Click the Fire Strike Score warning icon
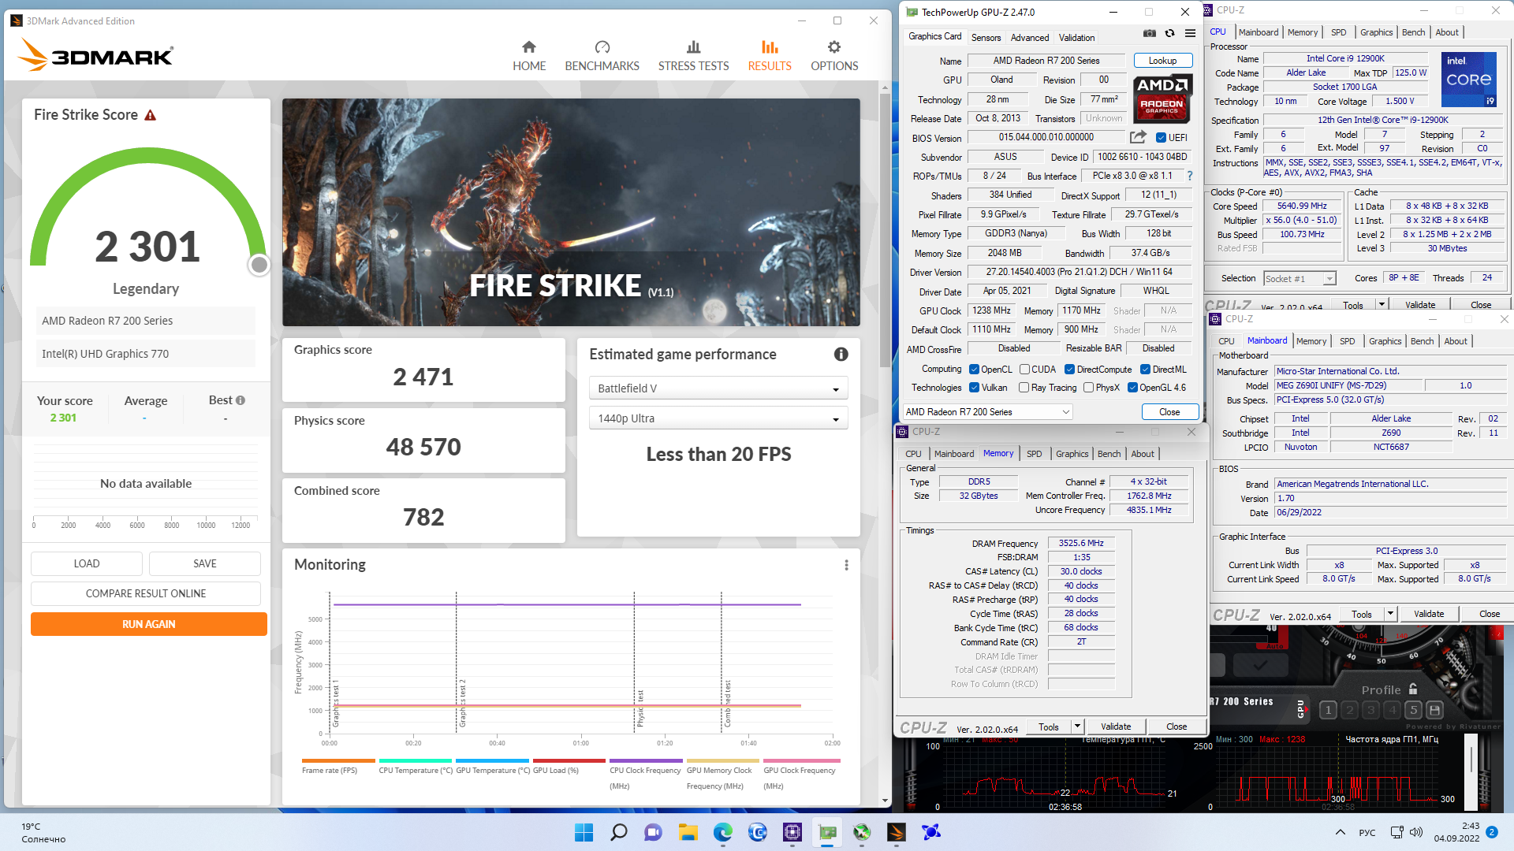The image size is (1514, 851). pos(150,116)
